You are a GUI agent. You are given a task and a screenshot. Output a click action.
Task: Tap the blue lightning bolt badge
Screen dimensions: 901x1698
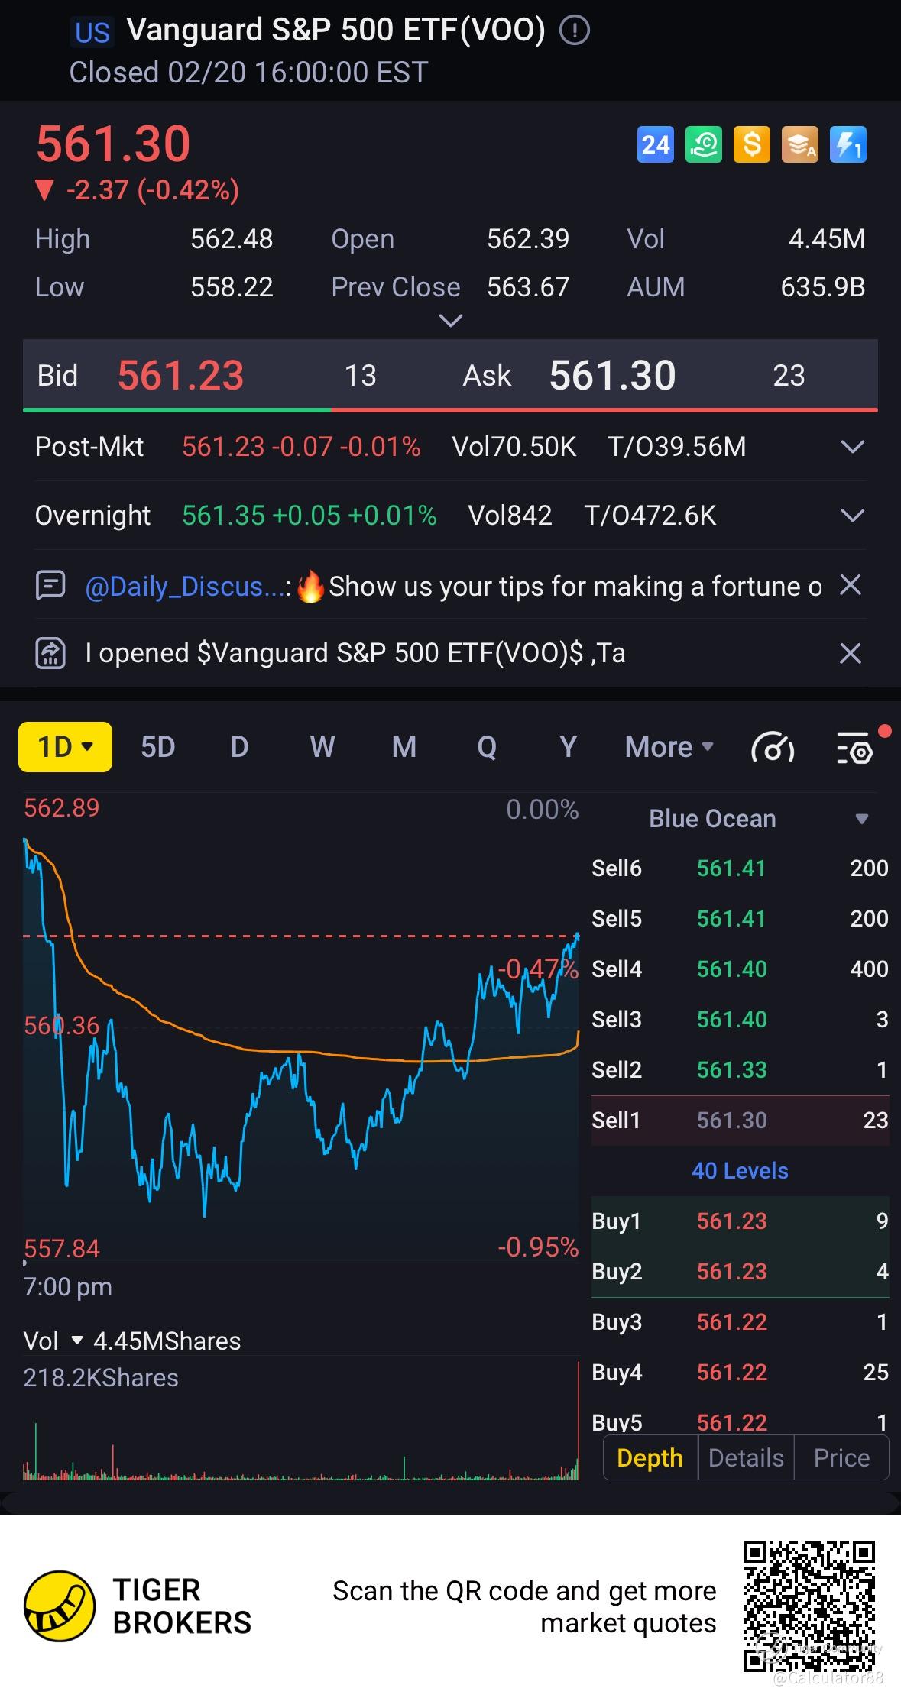(x=848, y=144)
